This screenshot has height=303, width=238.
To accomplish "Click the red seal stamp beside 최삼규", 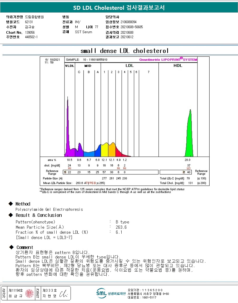I will point(29,293).
